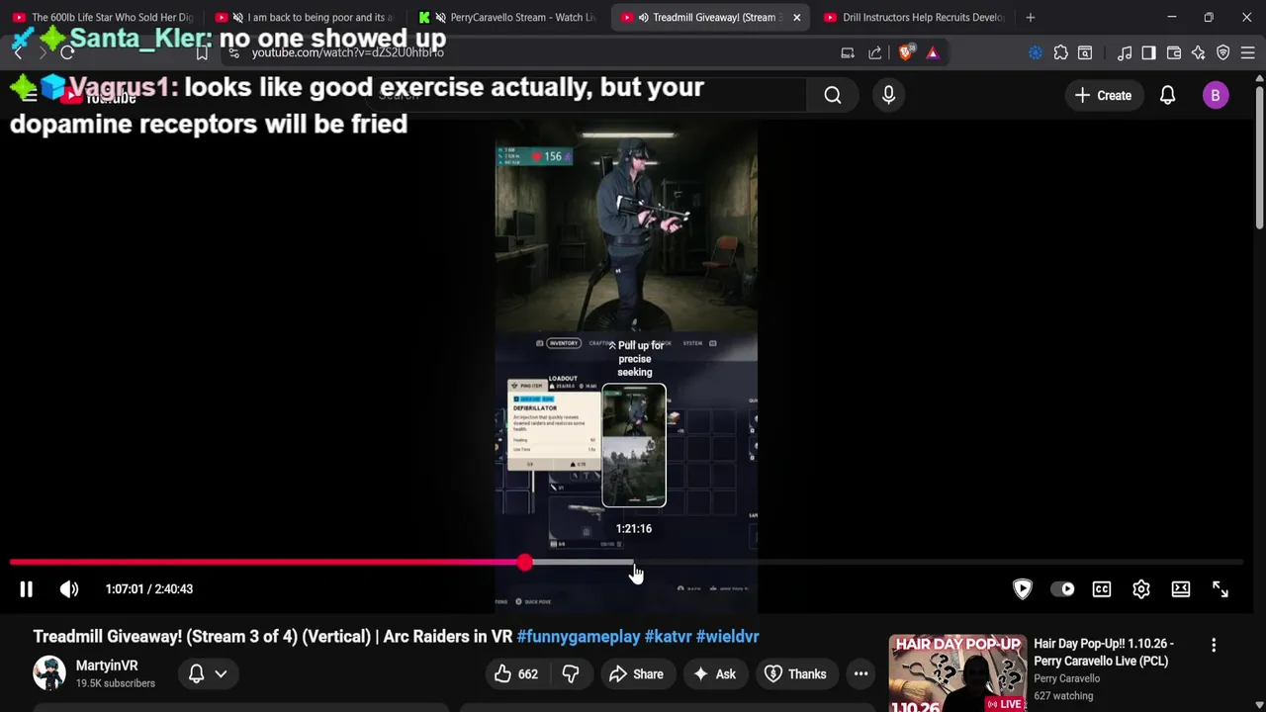Switch to The 600lb Life Star tab
The image size is (1266, 712).
(x=102, y=17)
